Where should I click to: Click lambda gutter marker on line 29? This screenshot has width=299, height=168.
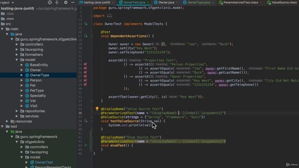85,84
